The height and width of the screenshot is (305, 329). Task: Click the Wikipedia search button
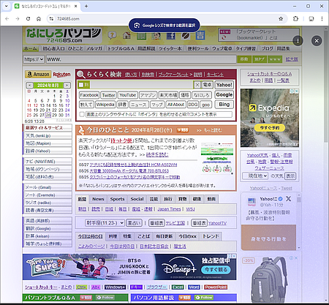coord(105,105)
